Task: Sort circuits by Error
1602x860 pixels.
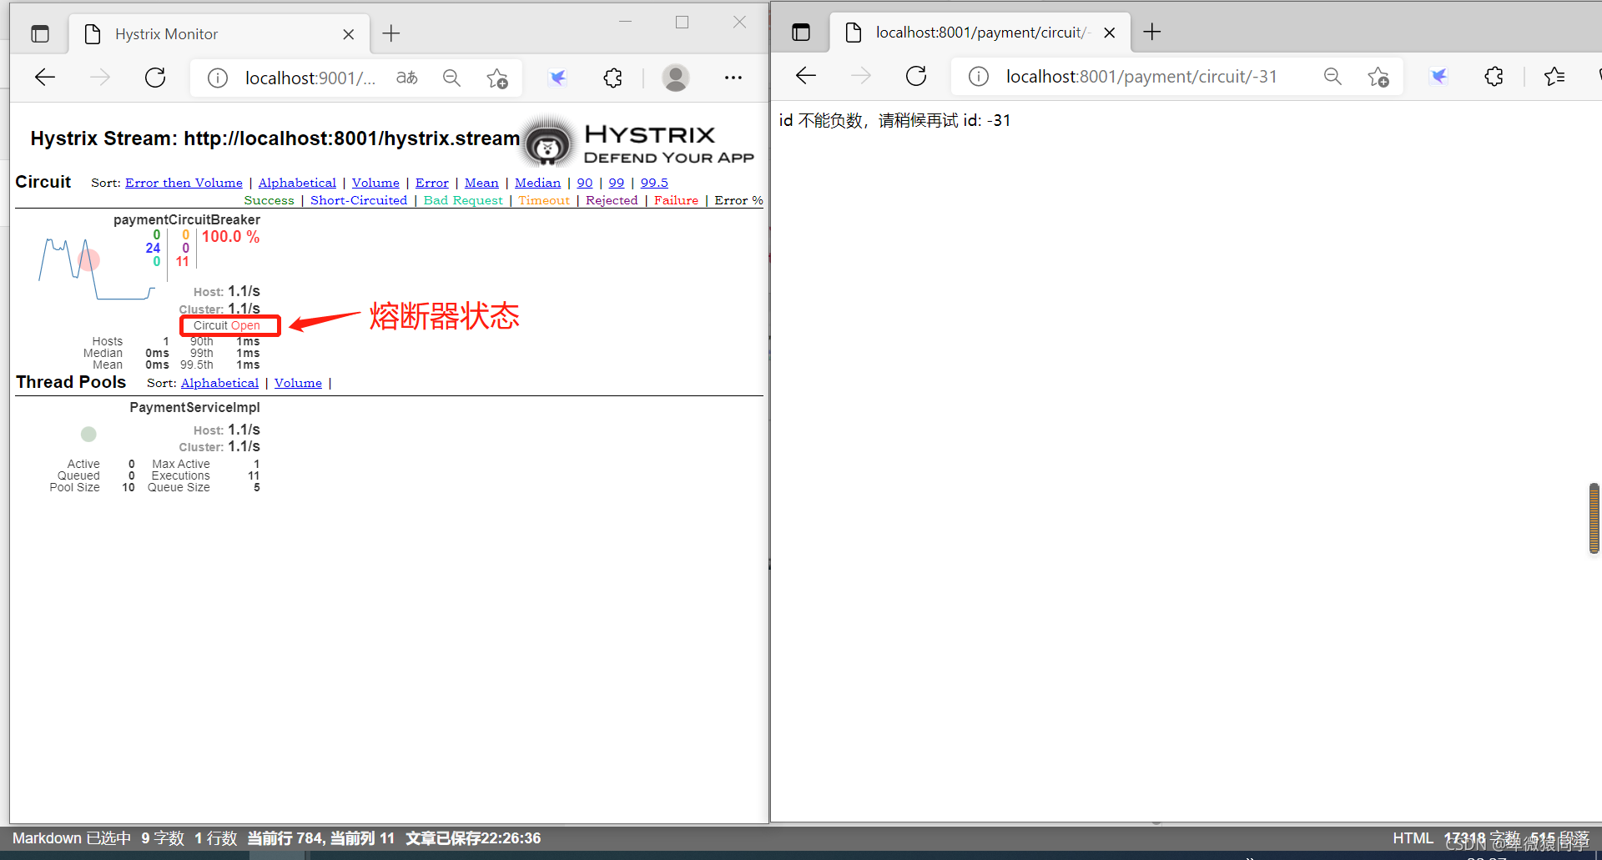Action: coord(432,183)
